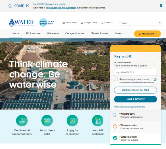Click the Help & advice chat icon

pos(64,23)
